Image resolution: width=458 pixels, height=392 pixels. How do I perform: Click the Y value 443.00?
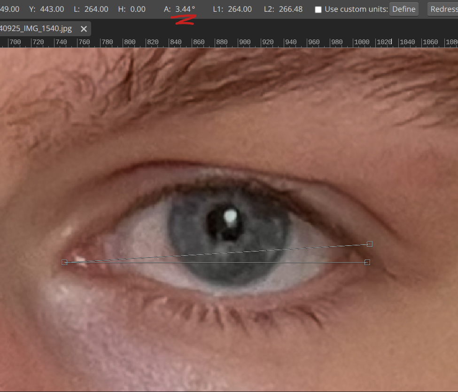pyautogui.click(x=53, y=9)
